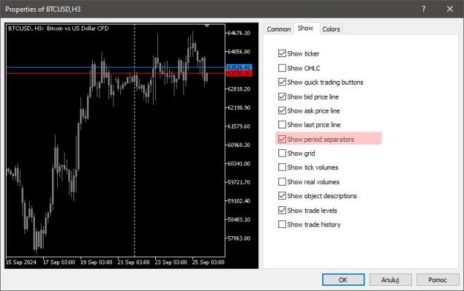
Task: Enable Show last price line
Action: (x=282, y=125)
